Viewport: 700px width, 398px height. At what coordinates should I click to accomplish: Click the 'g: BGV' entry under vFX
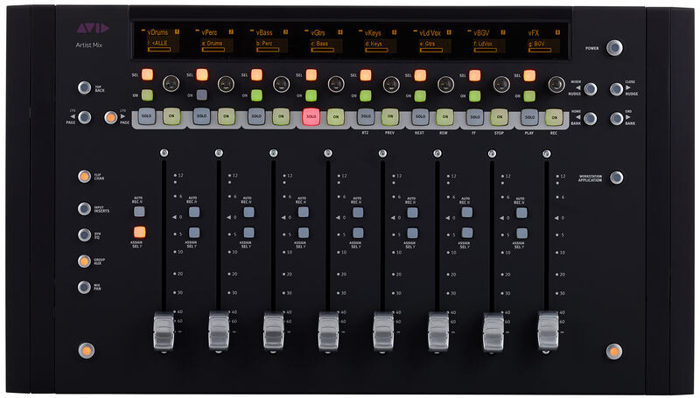coord(538,44)
